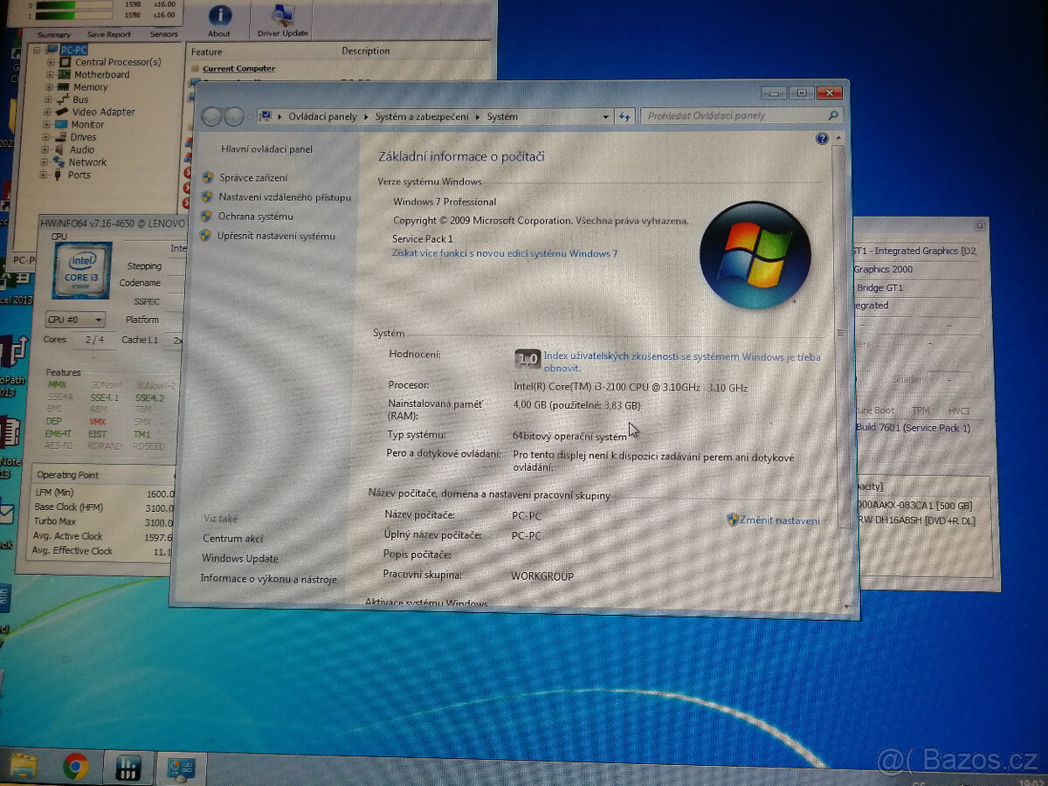The image size is (1048, 786).
Task: Expand the Memory tree node
Action: pos(50,87)
